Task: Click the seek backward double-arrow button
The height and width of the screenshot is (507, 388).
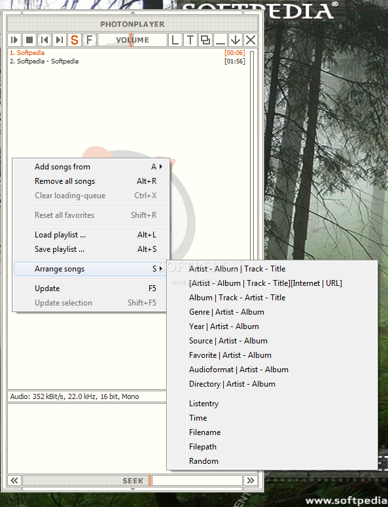Action: 14,480
